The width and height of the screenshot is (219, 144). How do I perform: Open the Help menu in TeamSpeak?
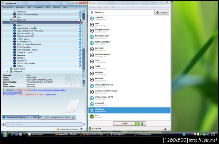65,7
